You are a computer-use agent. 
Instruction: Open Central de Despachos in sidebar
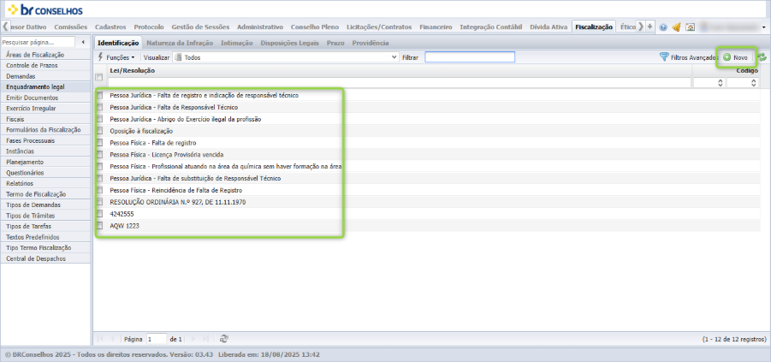(45, 258)
